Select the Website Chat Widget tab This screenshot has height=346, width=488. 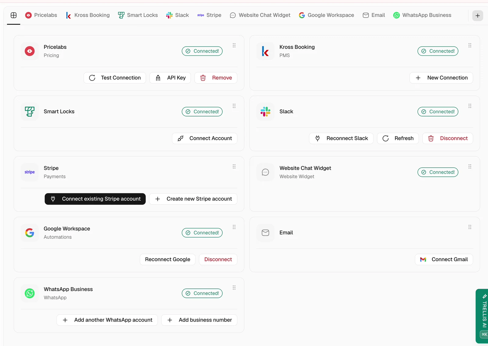pos(260,15)
